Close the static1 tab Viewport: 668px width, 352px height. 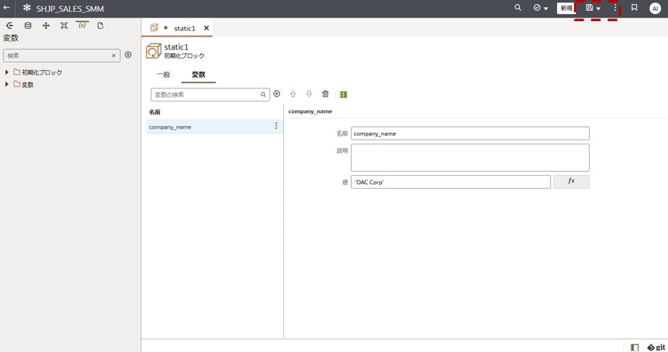[x=206, y=28]
